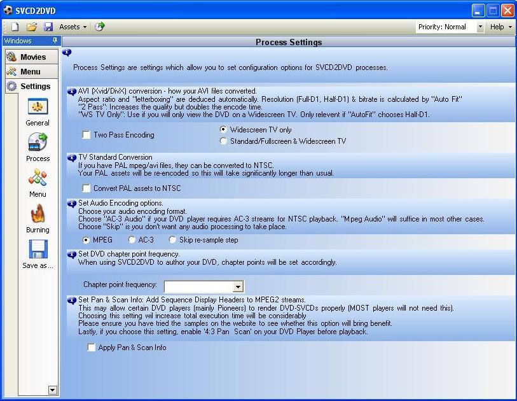Click the 'Chapter point frequency:' label
This screenshot has width=517, height=401.
point(120,285)
